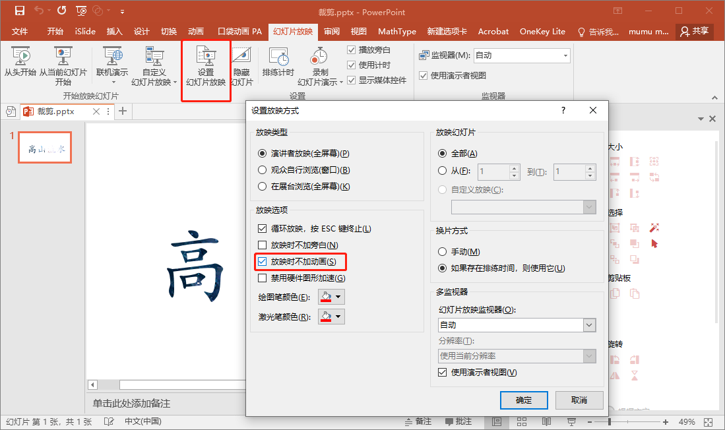Start slideshow from beginning icon
Viewport: 725px width, 430px height.
coord(20,56)
